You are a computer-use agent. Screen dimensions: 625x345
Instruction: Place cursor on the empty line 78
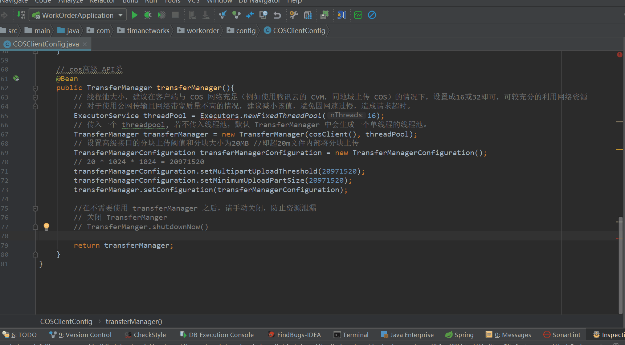click(x=327, y=236)
